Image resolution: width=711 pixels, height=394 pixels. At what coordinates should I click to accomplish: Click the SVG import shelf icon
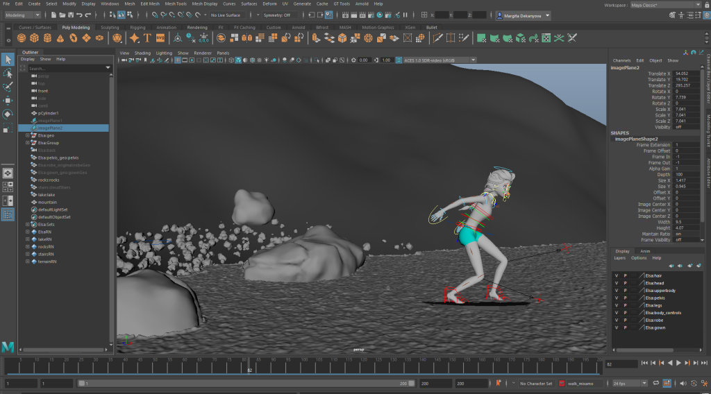click(160, 38)
